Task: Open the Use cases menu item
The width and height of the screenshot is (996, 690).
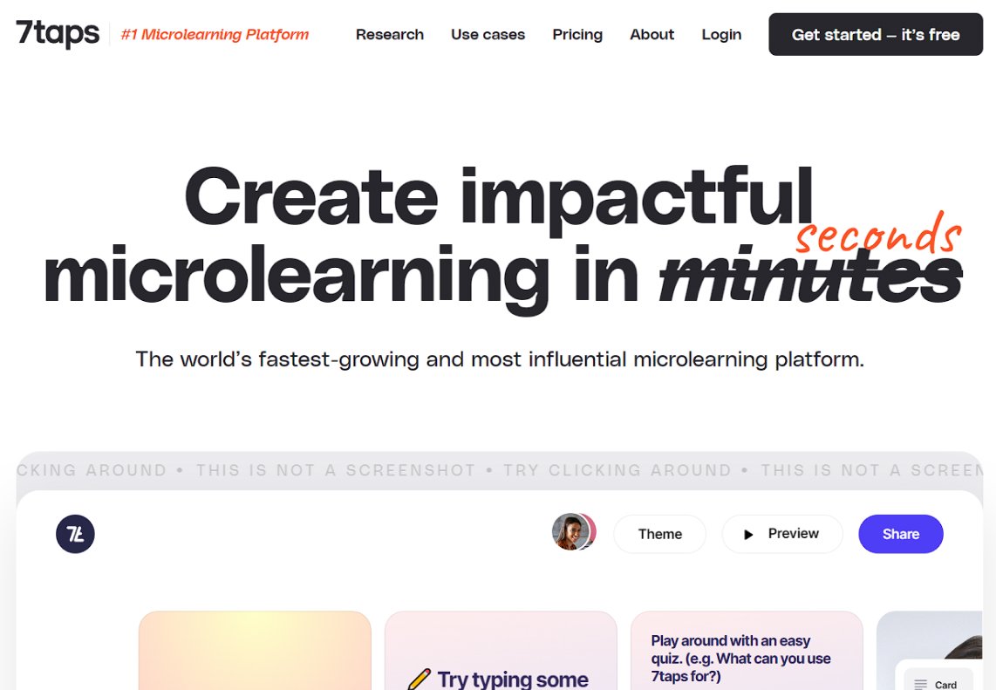Action: pos(488,34)
